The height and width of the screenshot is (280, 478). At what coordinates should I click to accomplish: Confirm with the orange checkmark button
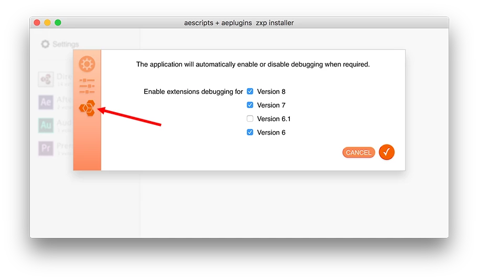coord(387,152)
